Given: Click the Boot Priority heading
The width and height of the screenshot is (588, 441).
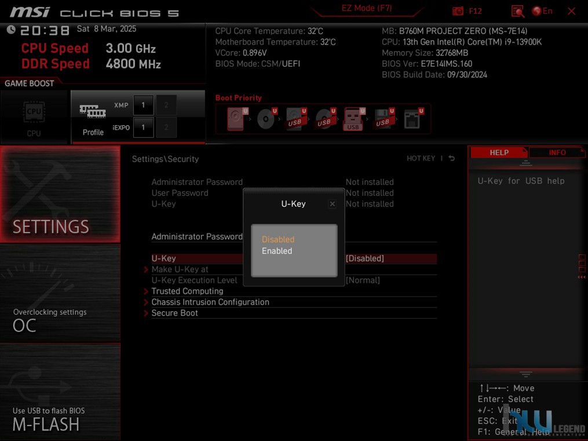Looking at the screenshot, I should [x=239, y=98].
